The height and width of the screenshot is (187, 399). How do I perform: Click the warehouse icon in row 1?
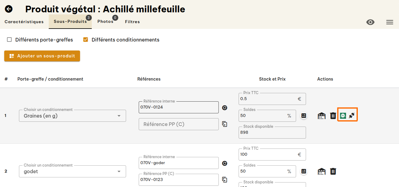pyautogui.click(x=322, y=116)
